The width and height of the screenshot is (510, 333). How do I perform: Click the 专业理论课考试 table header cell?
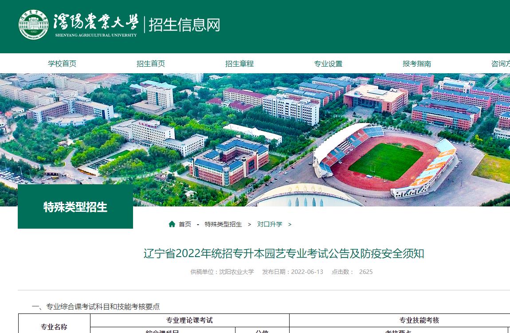point(190,320)
